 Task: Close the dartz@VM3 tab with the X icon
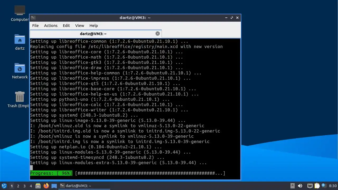coord(158,34)
